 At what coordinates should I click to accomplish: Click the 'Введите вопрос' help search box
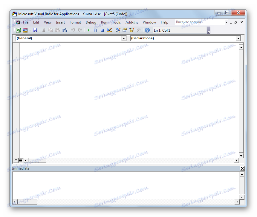200,22
